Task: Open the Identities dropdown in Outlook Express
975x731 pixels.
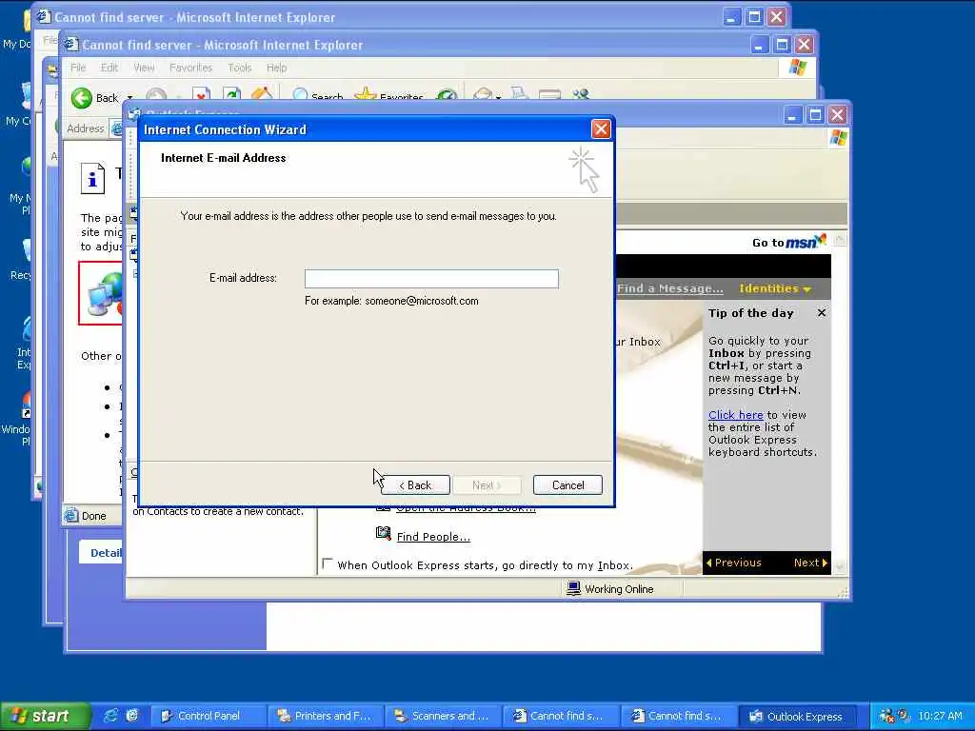Action: pyautogui.click(x=775, y=288)
